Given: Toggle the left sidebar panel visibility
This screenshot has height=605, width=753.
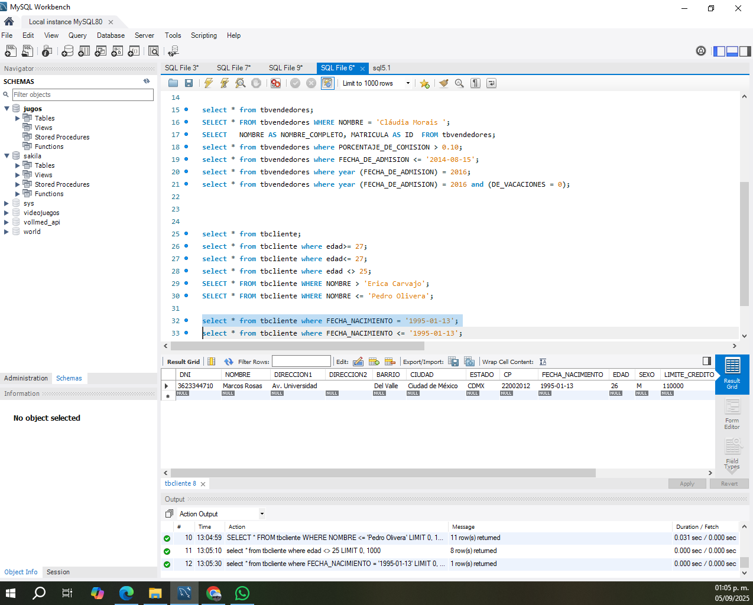Looking at the screenshot, I should 719,51.
